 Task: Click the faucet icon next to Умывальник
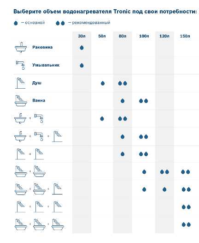pyautogui.click(x=20, y=65)
